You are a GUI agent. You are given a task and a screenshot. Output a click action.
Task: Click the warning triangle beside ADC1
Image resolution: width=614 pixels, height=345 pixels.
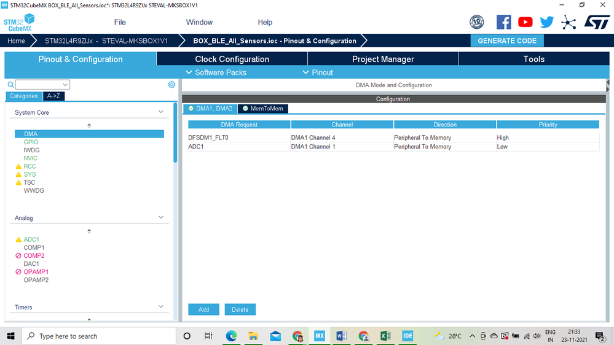18,239
